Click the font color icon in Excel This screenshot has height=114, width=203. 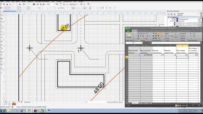(x=146, y=39)
